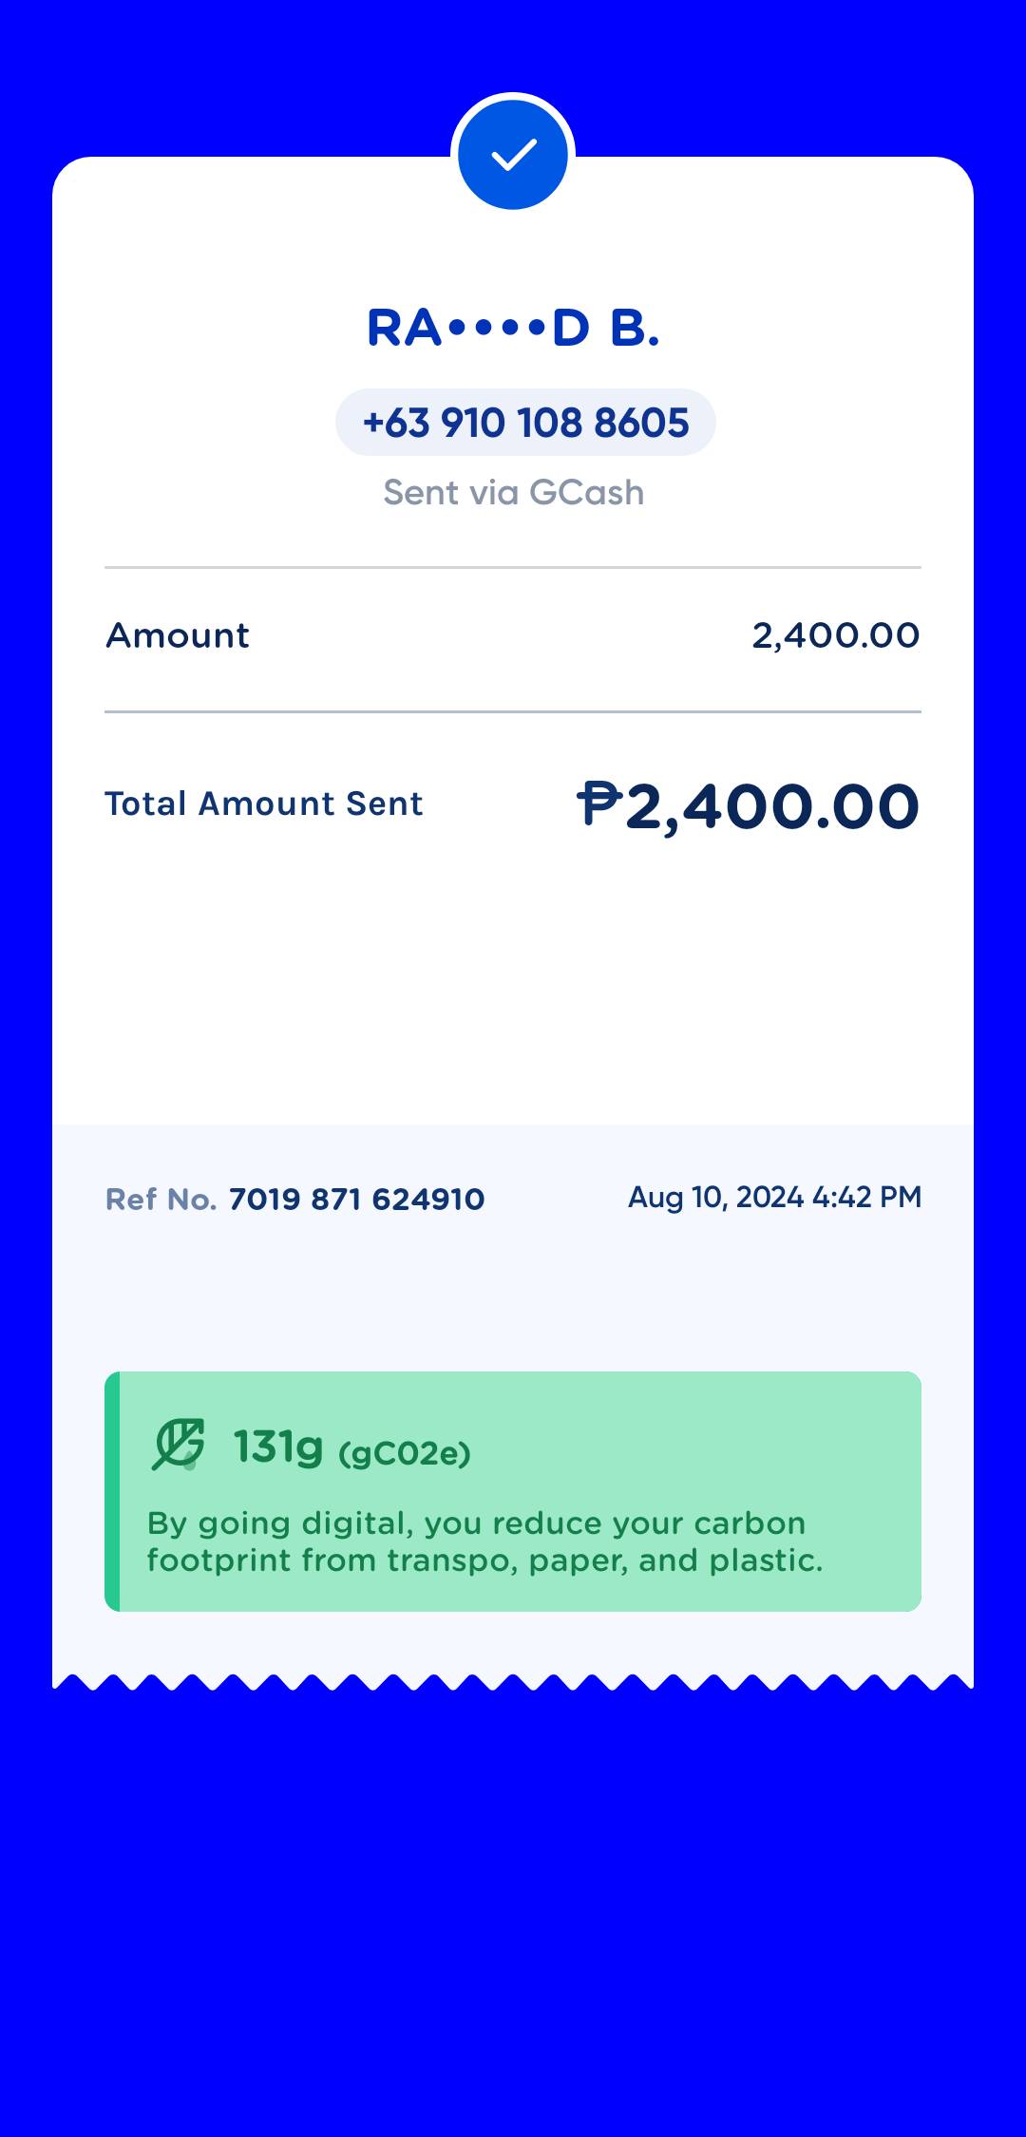Select the masked recipient name RA••••D B.
Image resolution: width=1026 pixels, height=2137 pixels.
(513, 329)
